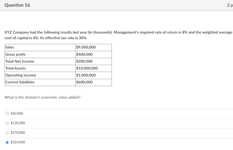This screenshot has width=233, height=150.
Task: Click the $400,000 gross profit value
Action: pos(84,54)
